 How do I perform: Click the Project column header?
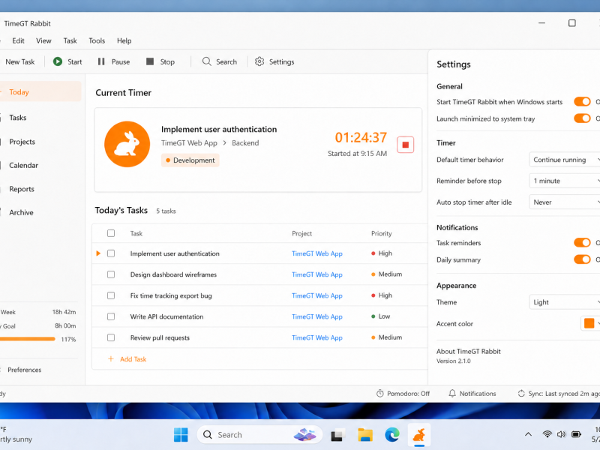(301, 233)
